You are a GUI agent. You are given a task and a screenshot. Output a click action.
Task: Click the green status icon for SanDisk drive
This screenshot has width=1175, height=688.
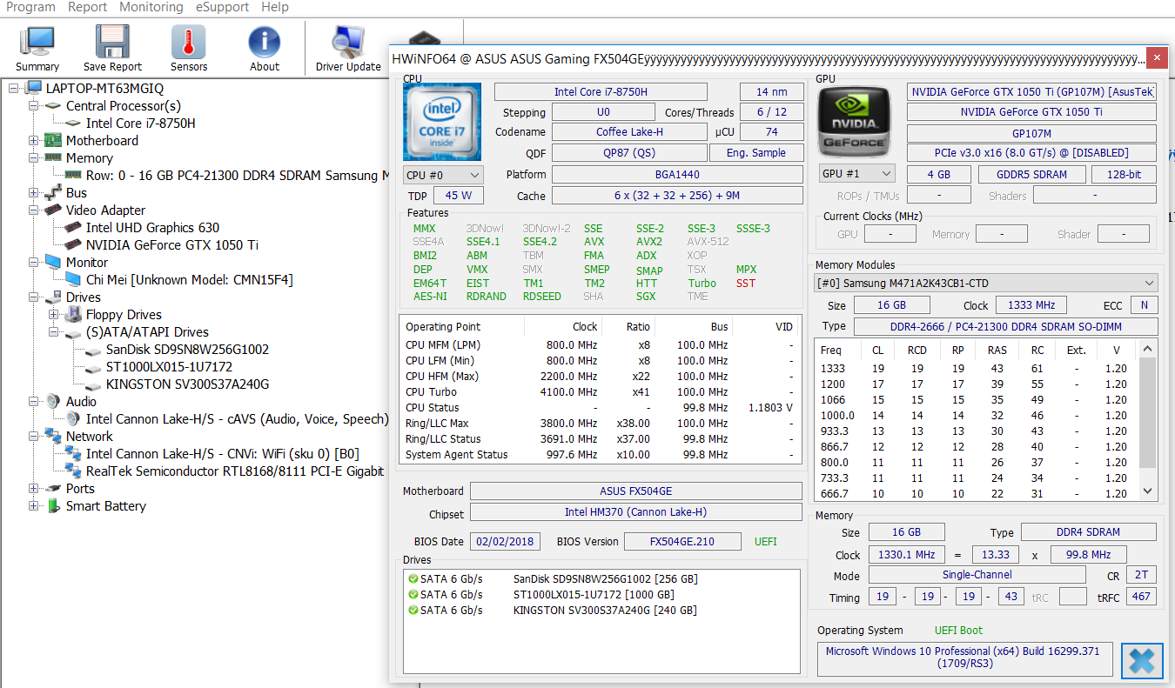coord(413,578)
